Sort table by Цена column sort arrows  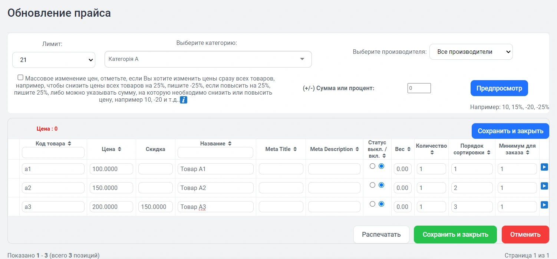coord(119,149)
